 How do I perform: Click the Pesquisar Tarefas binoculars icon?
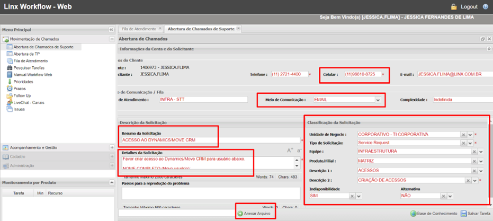click(x=10, y=68)
